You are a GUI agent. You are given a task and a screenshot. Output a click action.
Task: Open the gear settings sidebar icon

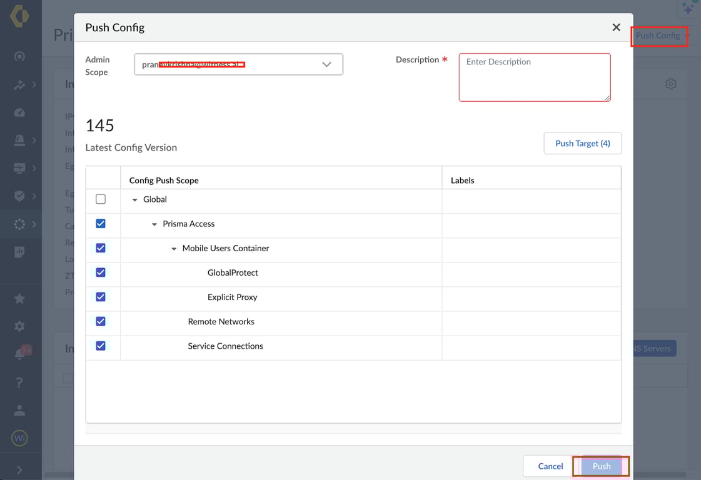point(19,326)
